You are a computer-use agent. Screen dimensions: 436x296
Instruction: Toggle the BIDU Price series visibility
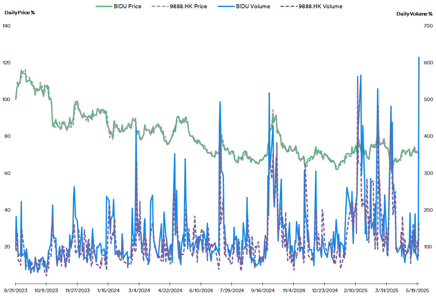(128, 6)
